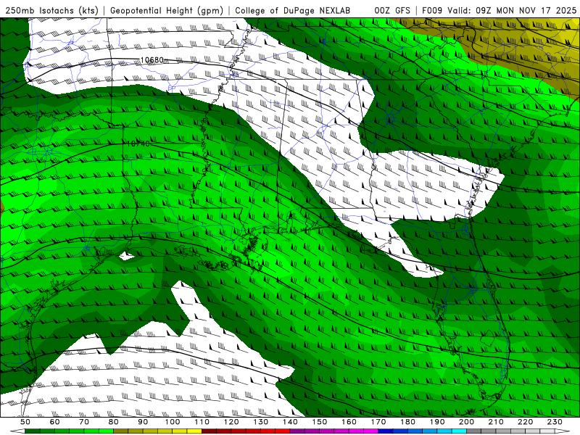The width and height of the screenshot is (580, 435).
Task: Click the 180 value on the color scale
Action: [x=408, y=422]
